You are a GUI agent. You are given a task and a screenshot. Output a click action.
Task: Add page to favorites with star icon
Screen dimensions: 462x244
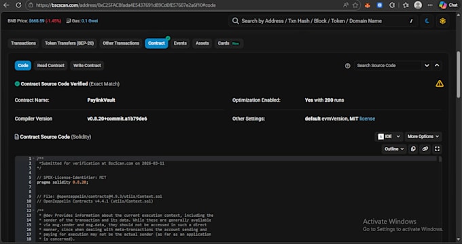pos(355,5)
